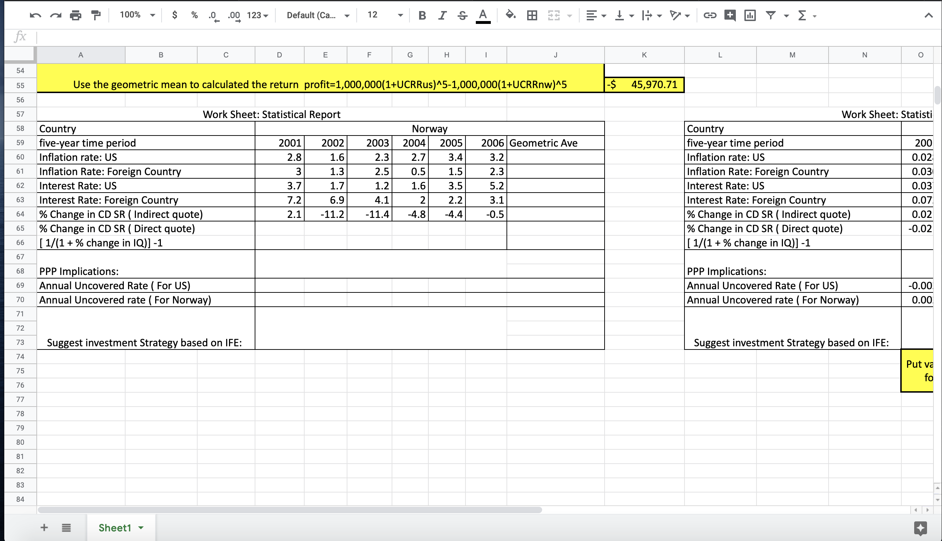Open the font family dropdown
The height and width of the screenshot is (541, 942).
pyautogui.click(x=318, y=15)
